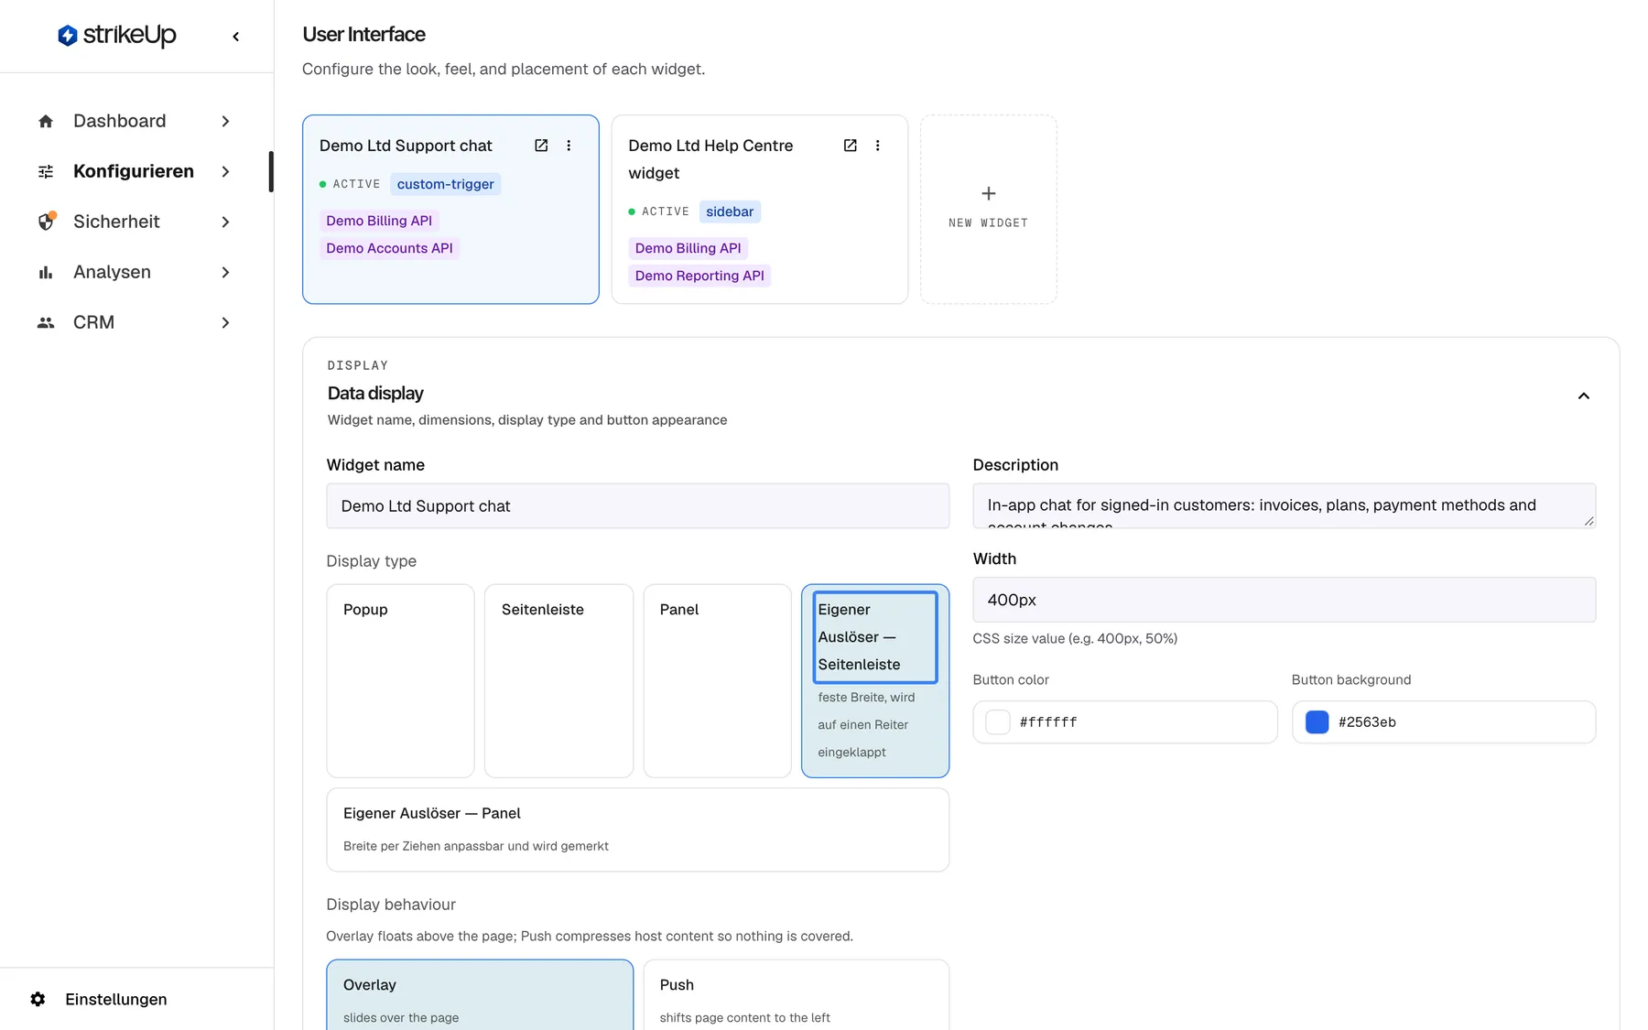Click the Demo Accounts API tag
Viewport: 1648px width, 1030px height.
pyautogui.click(x=389, y=248)
